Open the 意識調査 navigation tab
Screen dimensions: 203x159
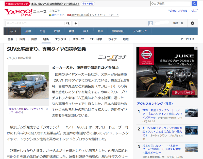118,31
